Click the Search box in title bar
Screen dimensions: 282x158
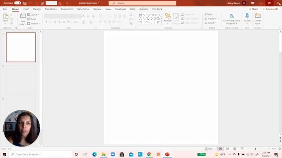[x=142, y=3]
